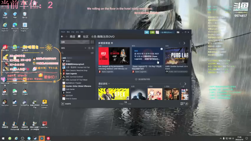This screenshot has width=251, height=141.
Task: Open friends and chat button
Action: click(184, 104)
